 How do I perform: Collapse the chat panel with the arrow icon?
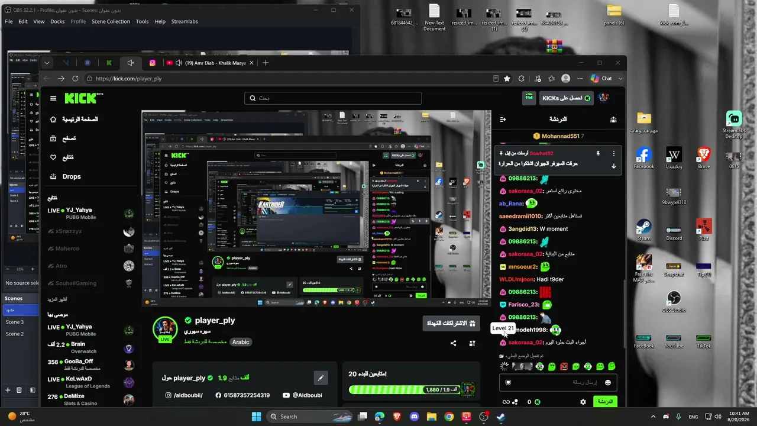coord(503,120)
